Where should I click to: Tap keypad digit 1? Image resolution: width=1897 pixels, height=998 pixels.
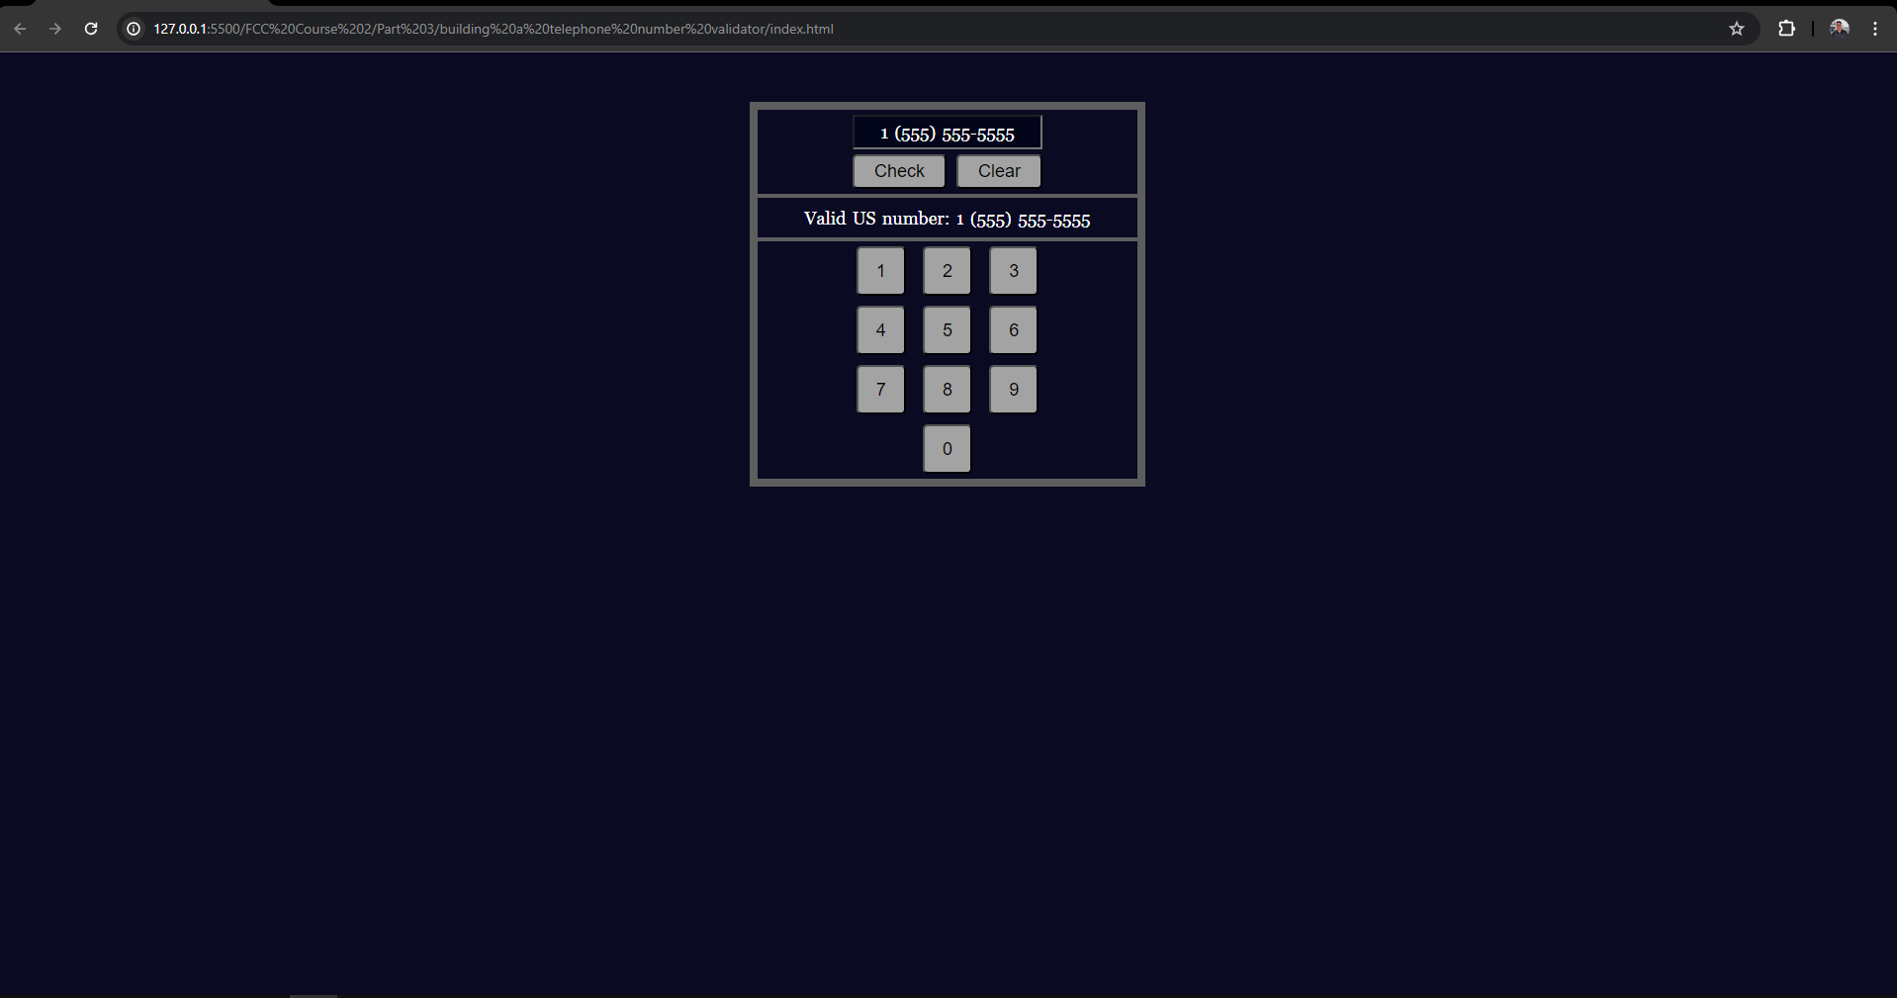[x=880, y=271]
